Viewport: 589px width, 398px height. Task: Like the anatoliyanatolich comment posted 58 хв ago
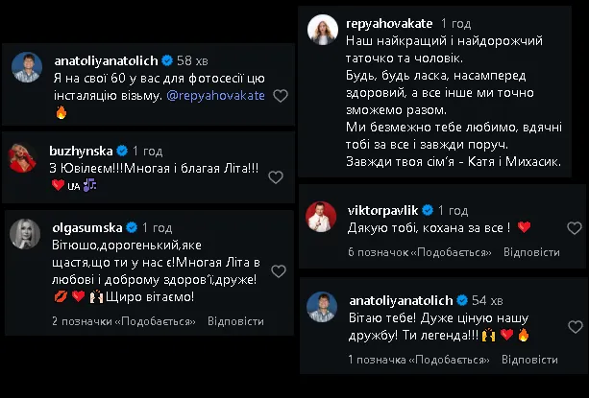pyautogui.click(x=281, y=96)
